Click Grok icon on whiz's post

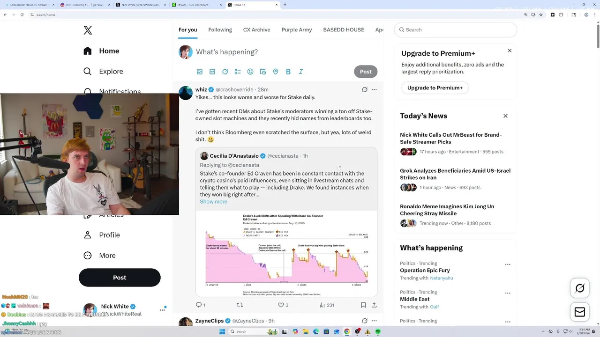tap(365, 89)
